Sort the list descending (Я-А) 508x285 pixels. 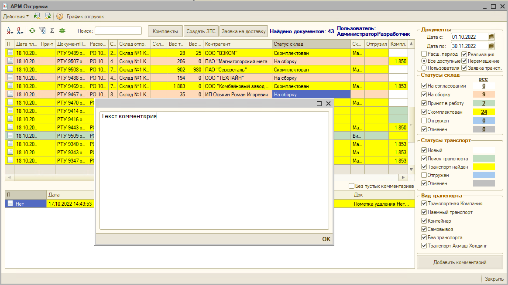click(x=20, y=31)
